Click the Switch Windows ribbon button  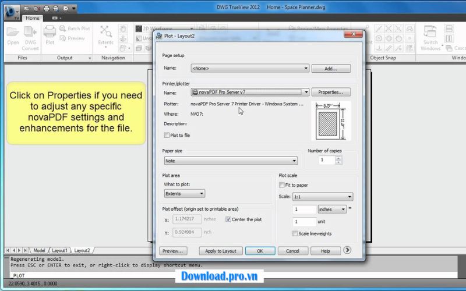(x=430, y=38)
